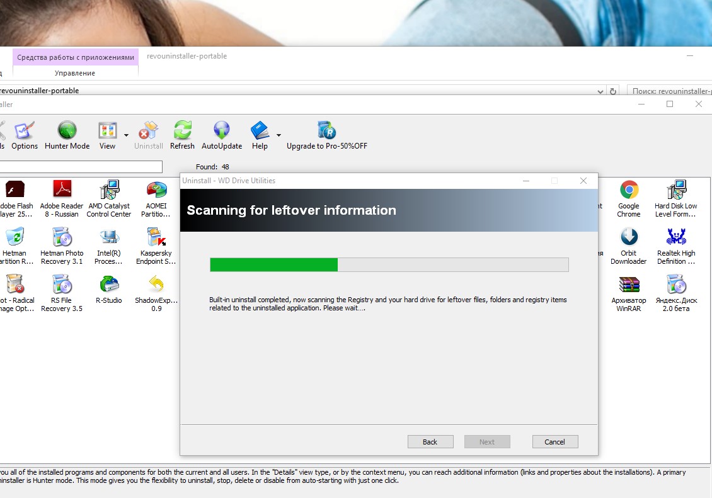Screen dimensions: 712x498
Task: Minimize the Uninstall - WD Drive Utilities dialog
Action: (x=526, y=181)
